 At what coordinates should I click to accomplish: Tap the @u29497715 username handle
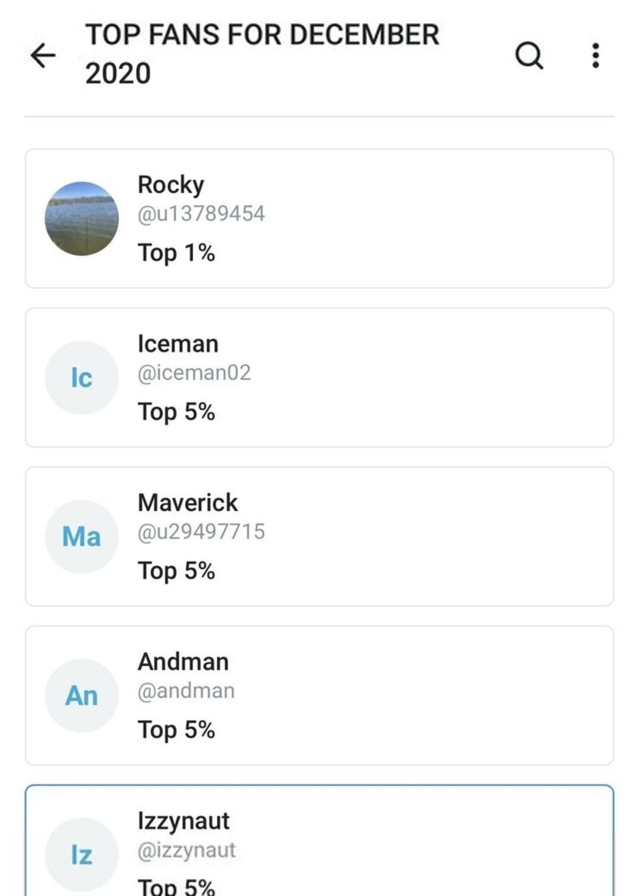[201, 531]
